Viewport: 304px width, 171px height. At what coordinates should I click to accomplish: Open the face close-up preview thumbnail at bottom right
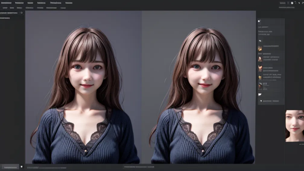click(294, 126)
